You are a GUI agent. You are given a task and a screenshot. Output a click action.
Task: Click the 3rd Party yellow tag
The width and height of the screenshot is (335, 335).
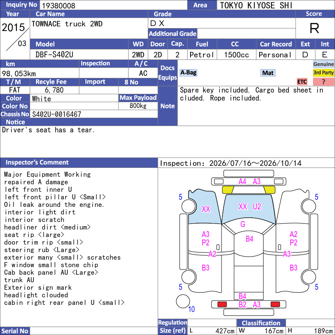pyautogui.click(x=323, y=72)
